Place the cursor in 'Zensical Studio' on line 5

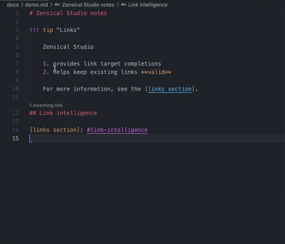[x=68, y=47]
